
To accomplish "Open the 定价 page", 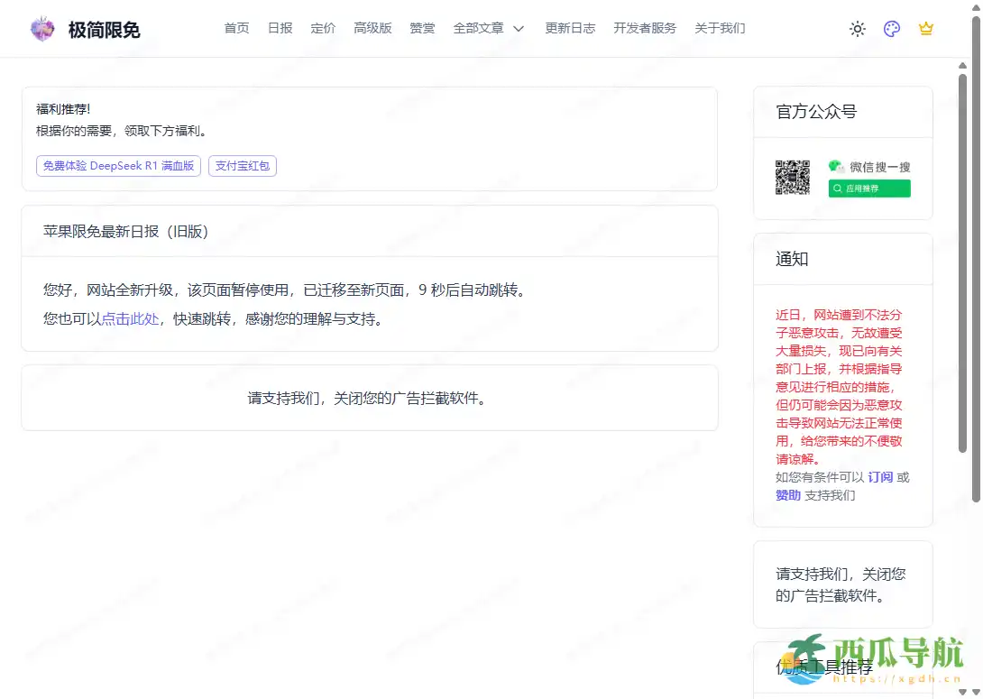I will click(322, 28).
